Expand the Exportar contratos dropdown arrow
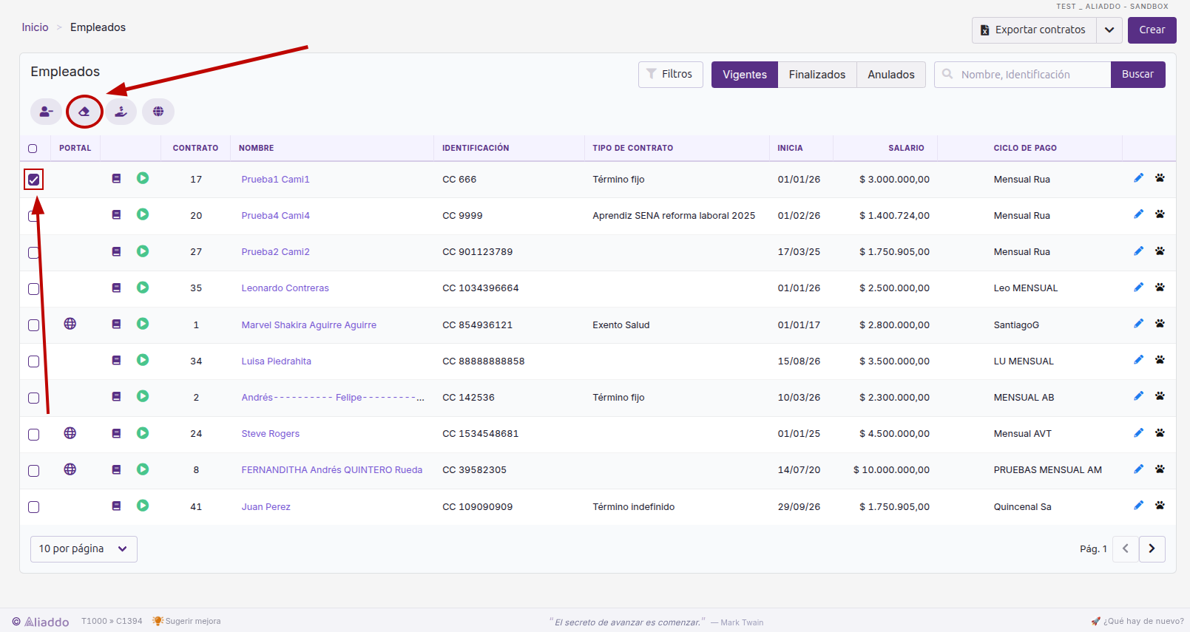Viewport: 1190px width, 632px height. point(1109,30)
